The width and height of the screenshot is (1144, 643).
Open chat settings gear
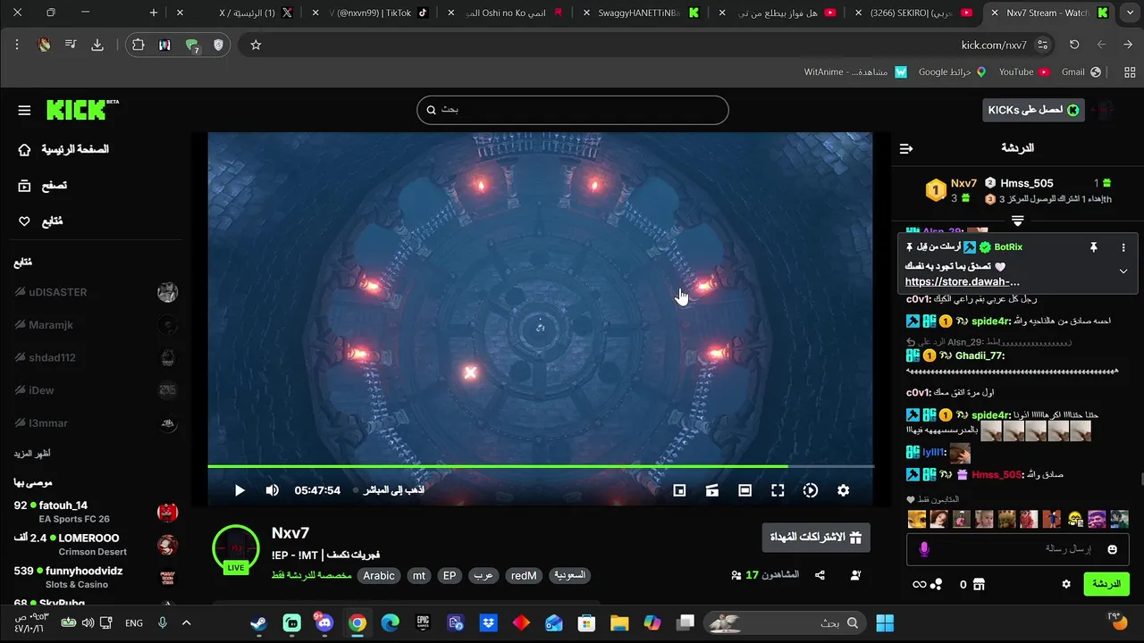[x=1066, y=584]
